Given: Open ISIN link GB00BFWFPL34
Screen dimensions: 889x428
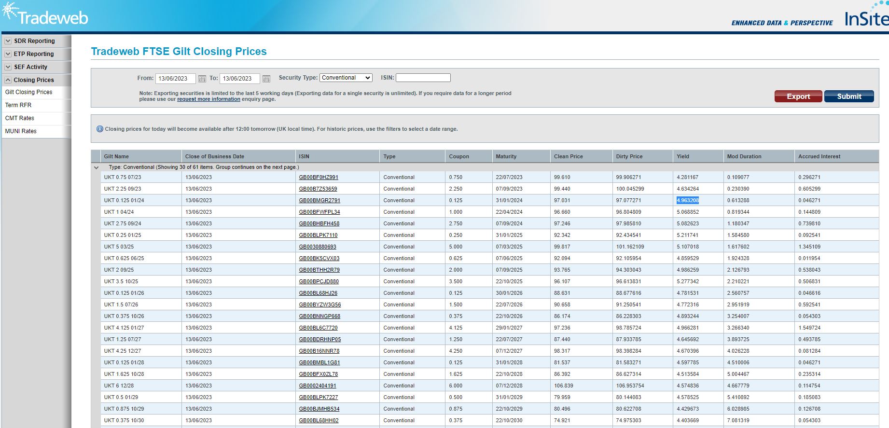Looking at the screenshot, I should [319, 212].
